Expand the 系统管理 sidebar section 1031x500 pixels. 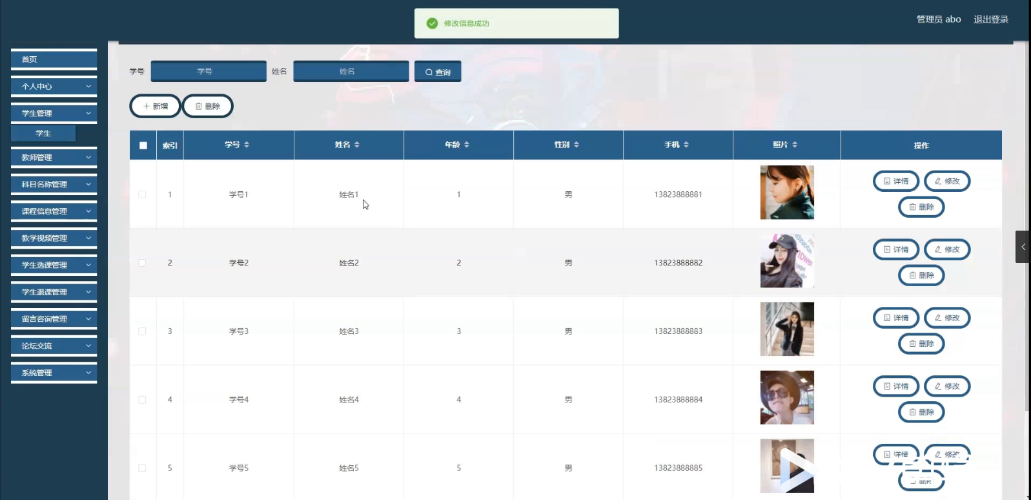click(x=54, y=373)
